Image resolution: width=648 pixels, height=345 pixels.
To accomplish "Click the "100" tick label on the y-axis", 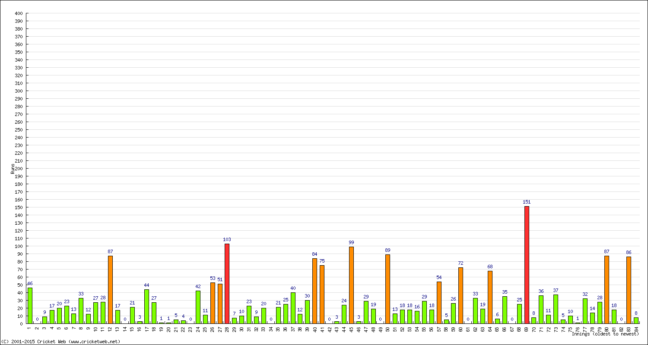I will pyautogui.click(x=19, y=246).
